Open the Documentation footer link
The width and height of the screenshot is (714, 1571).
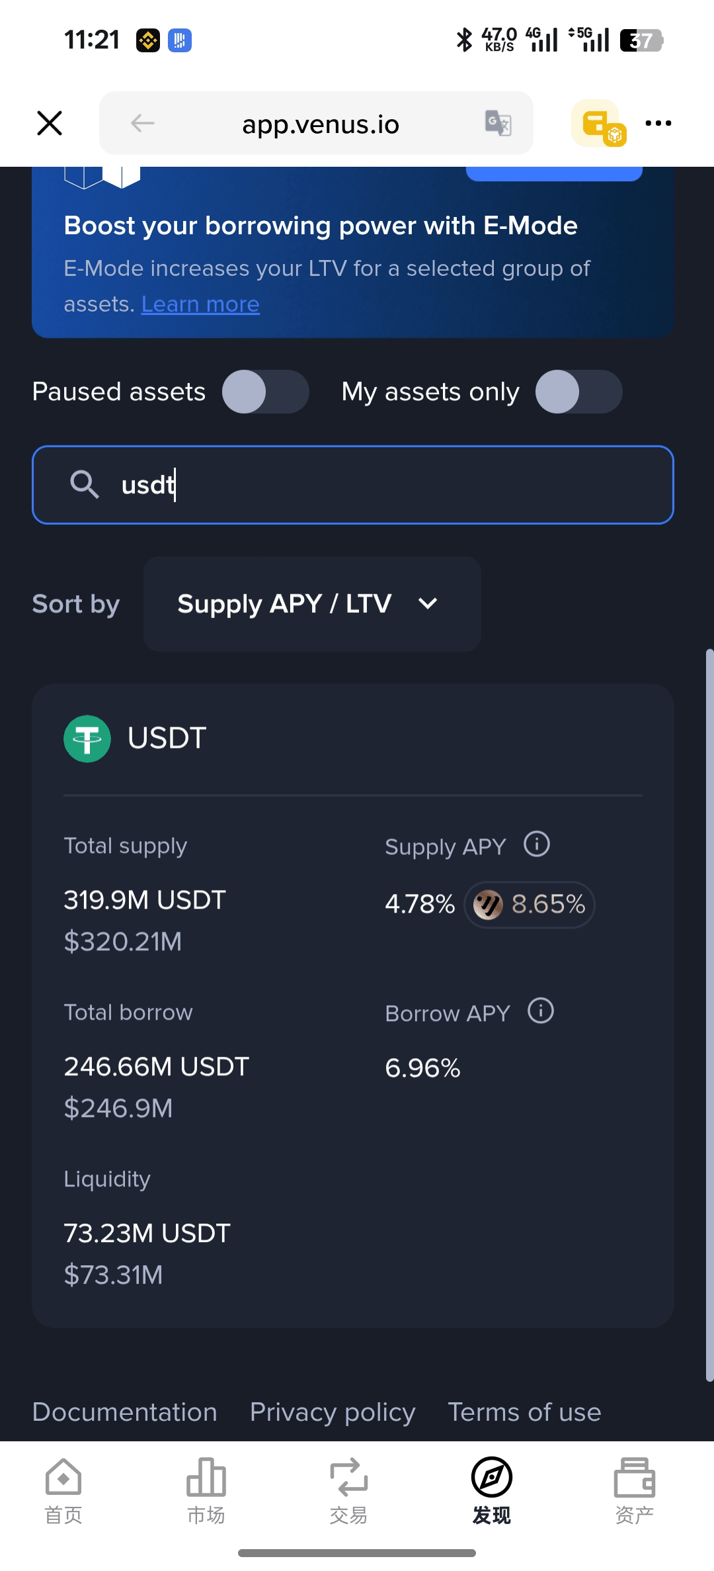pos(124,1412)
